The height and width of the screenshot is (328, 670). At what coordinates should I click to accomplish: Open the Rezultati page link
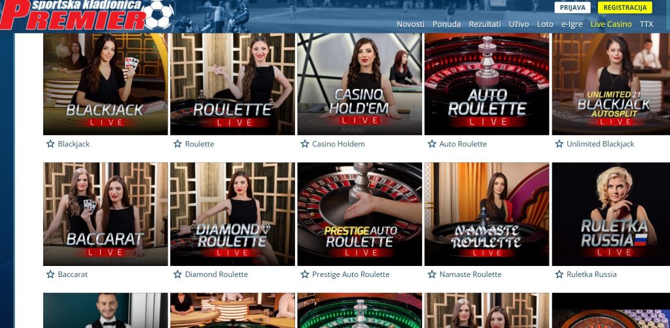tap(485, 24)
